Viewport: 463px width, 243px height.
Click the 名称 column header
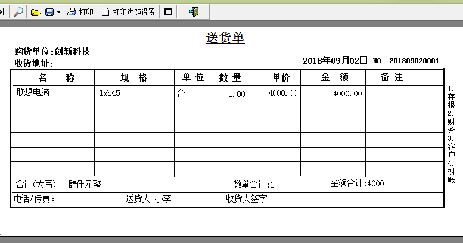(56, 77)
